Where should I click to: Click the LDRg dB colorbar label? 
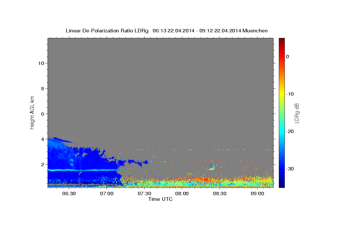(x=296, y=113)
